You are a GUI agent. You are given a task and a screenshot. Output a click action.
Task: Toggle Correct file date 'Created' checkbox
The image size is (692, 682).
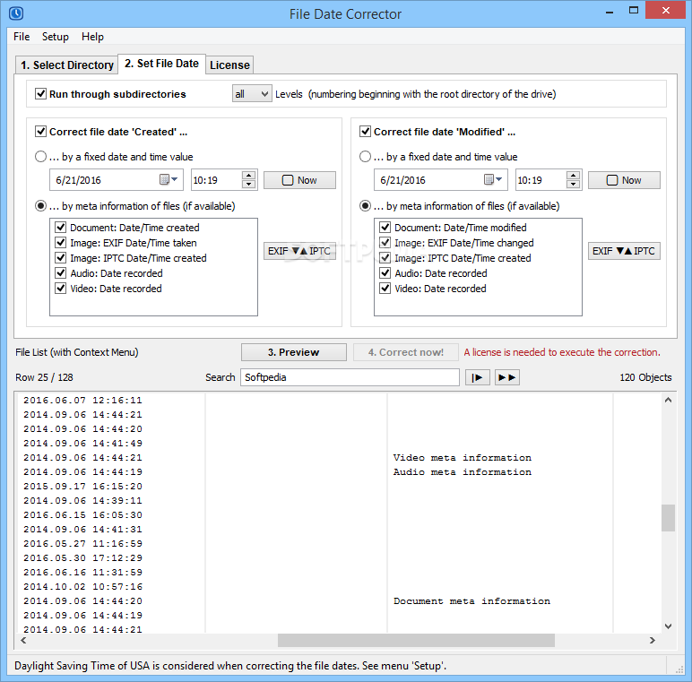click(40, 132)
